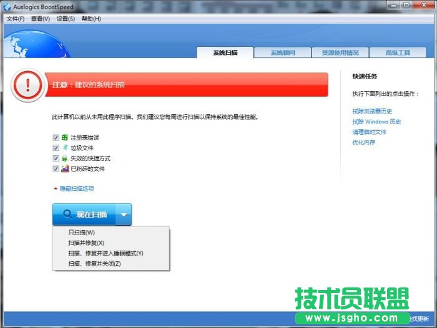Open the 高级工具 tab
The width and height of the screenshot is (437, 328).
click(x=398, y=53)
